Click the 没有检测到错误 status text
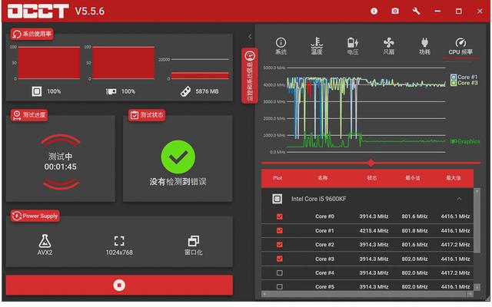This screenshot has height=307, width=492. [178, 182]
